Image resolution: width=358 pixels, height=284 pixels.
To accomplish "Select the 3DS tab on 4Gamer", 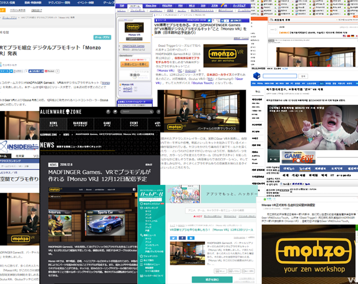I will 203,6.
